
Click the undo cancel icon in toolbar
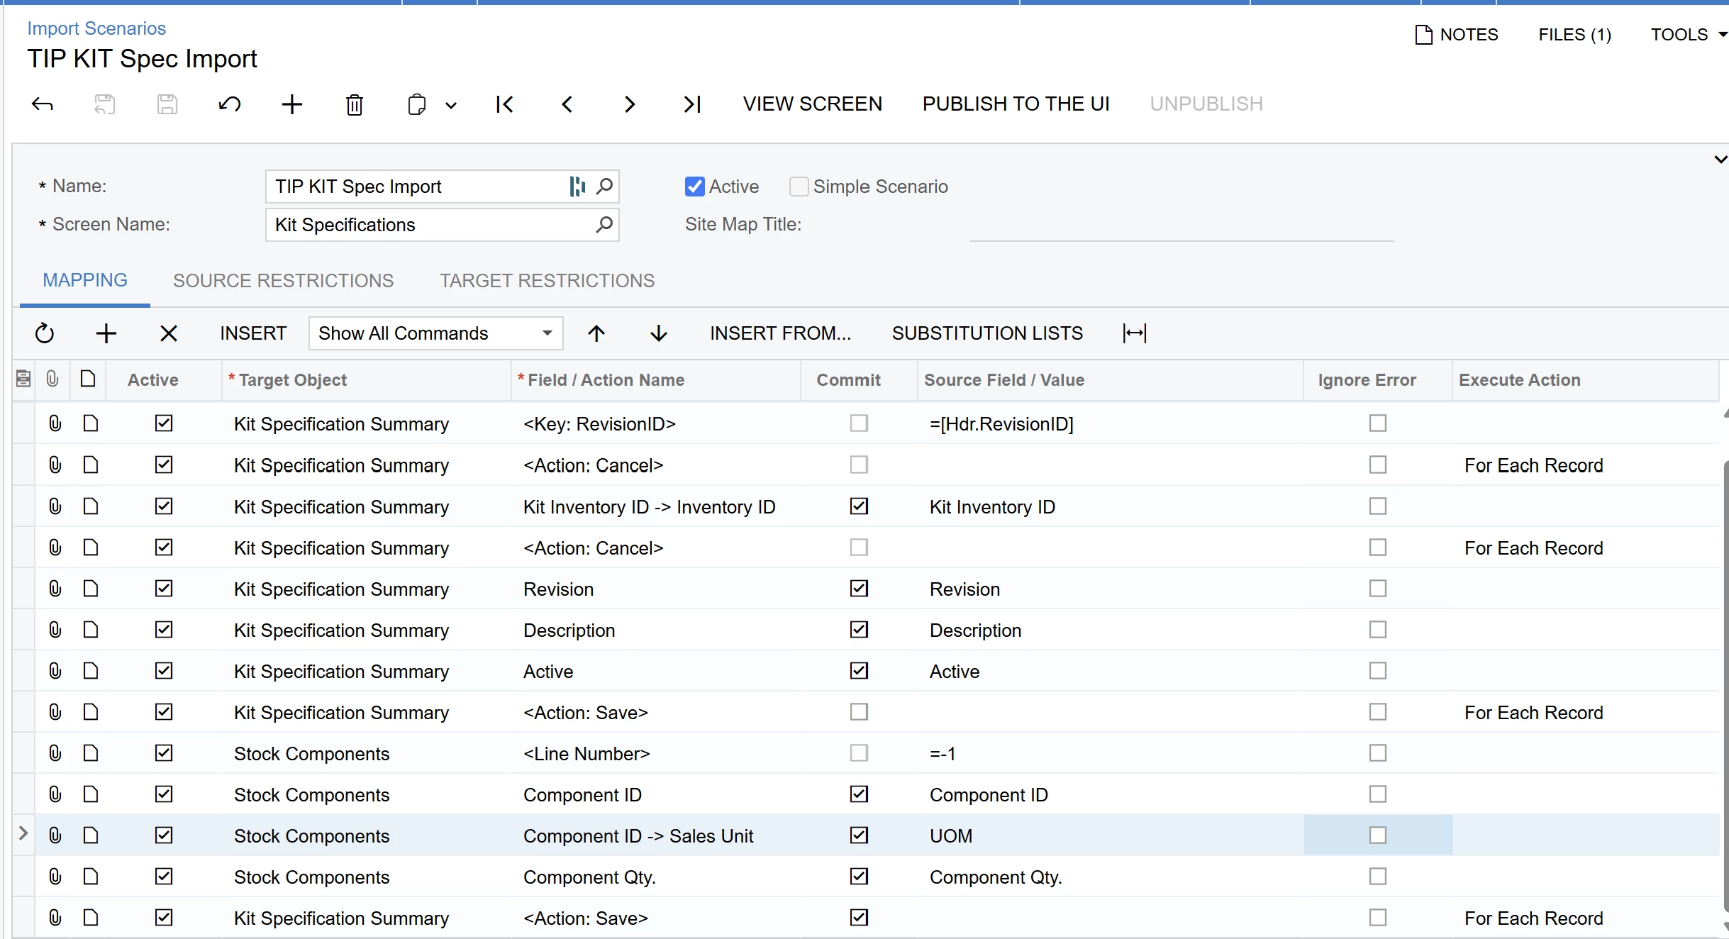pos(229,104)
